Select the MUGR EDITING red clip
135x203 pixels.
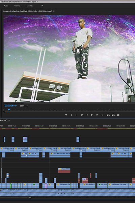tap(64, 171)
